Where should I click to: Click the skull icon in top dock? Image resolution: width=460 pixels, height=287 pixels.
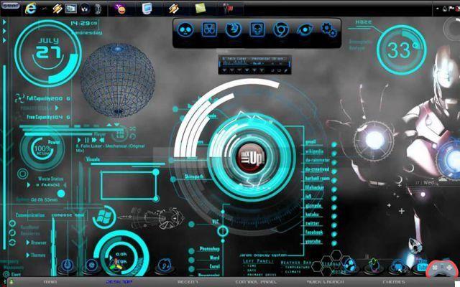[185, 29]
